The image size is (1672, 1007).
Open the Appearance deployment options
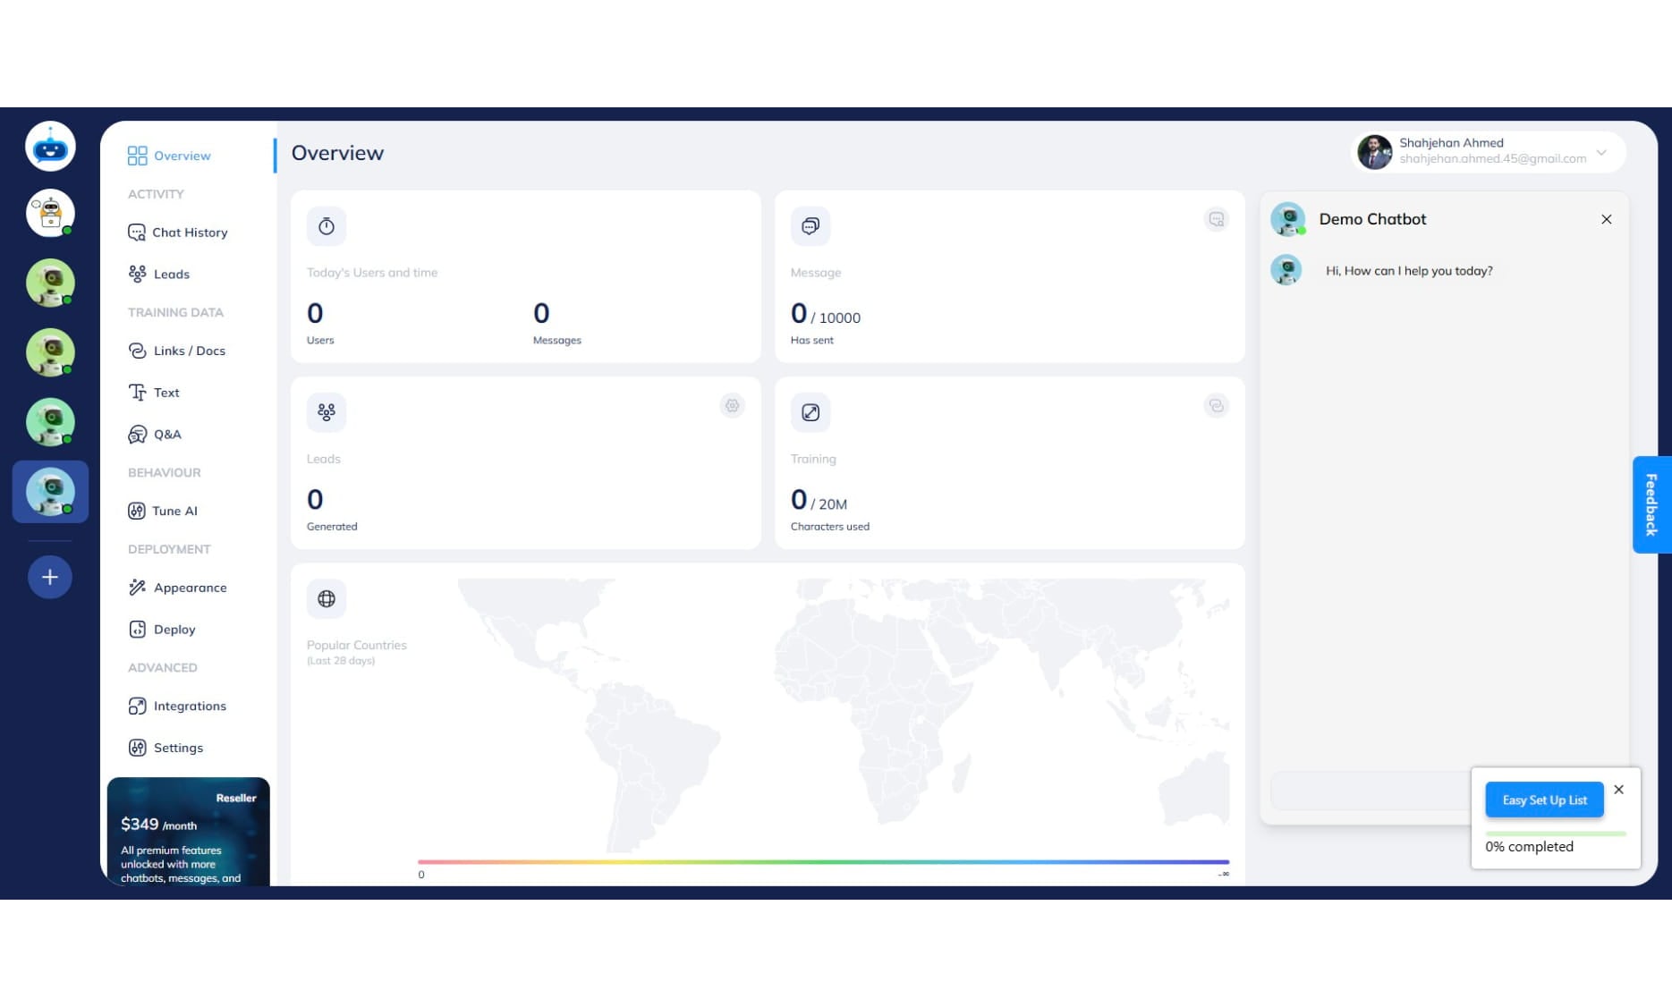click(191, 588)
